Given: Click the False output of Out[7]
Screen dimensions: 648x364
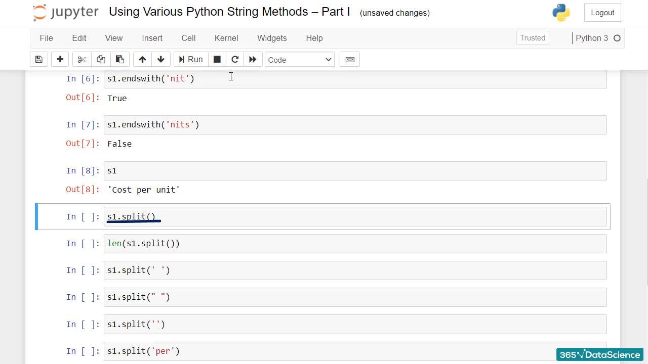Looking at the screenshot, I should pos(119,144).
